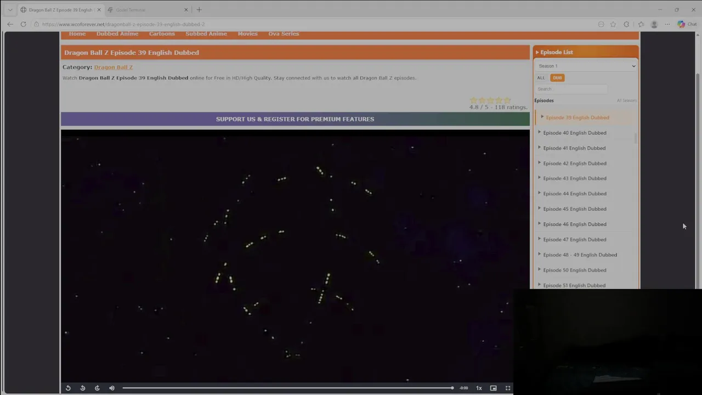
Task: Open browser settings three-dot menu
Action: 667,24
